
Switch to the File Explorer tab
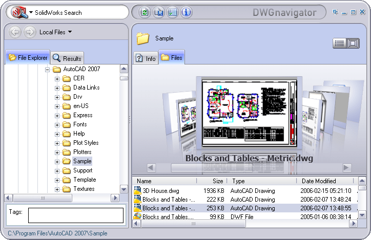click(x=28, y=57)
